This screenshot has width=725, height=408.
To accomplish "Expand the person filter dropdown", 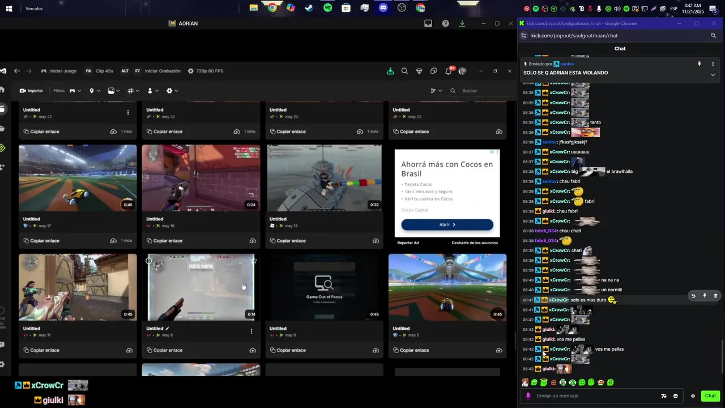I will pyautogui.click(x=152, y=91).
